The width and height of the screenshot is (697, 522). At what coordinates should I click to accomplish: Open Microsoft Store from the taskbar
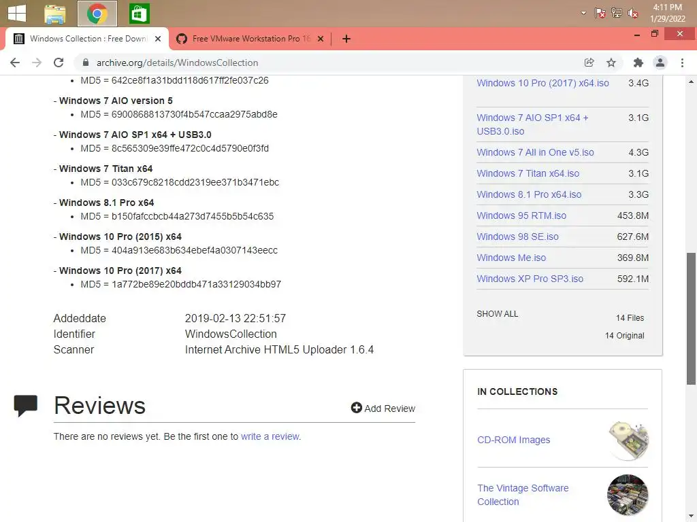coord(139,14)
